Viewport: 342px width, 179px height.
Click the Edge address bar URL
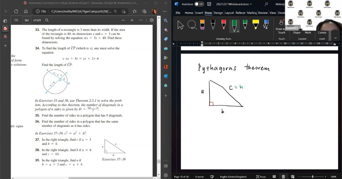point(81,11)
